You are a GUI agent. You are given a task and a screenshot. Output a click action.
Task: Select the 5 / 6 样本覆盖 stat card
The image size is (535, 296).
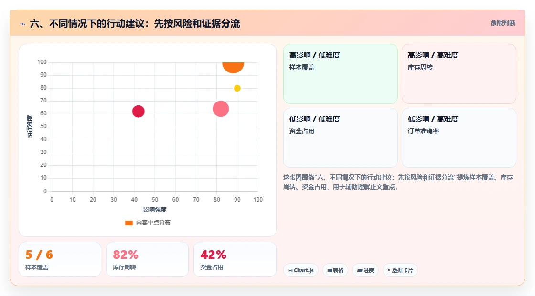60,260
